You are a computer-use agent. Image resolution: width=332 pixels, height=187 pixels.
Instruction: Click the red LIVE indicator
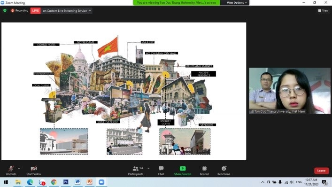(x=35, y=11)
